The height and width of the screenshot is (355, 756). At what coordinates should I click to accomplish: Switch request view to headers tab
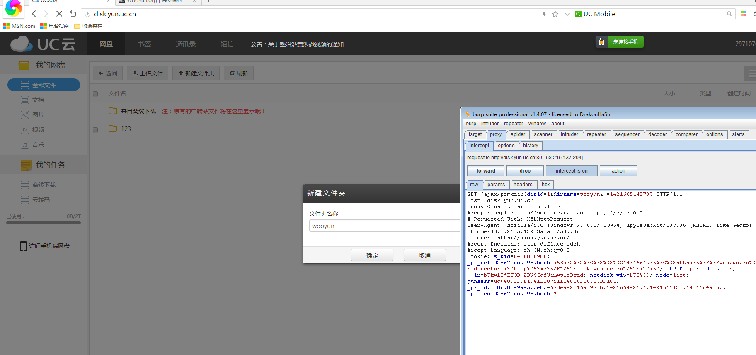(x=523, y=185)
